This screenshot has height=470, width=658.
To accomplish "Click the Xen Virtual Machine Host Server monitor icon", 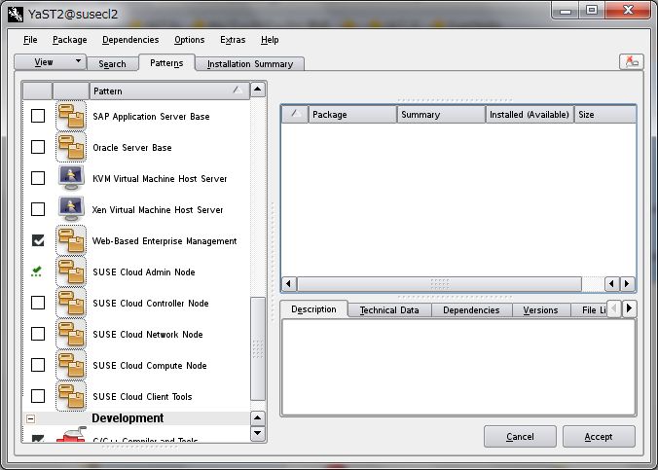I will point(71,209).
